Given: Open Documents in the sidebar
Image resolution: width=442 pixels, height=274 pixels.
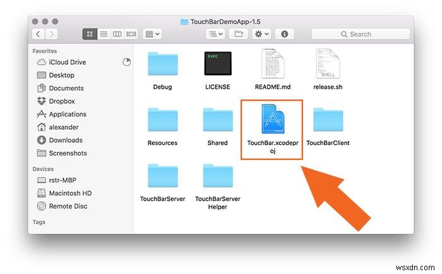Looking at the screenshot, I should tap(61, 88).
